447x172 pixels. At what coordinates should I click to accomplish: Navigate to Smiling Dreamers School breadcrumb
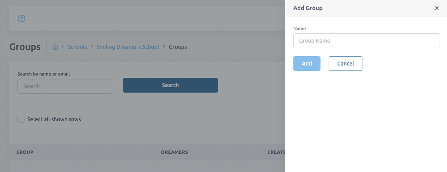[x=128, y=47]
